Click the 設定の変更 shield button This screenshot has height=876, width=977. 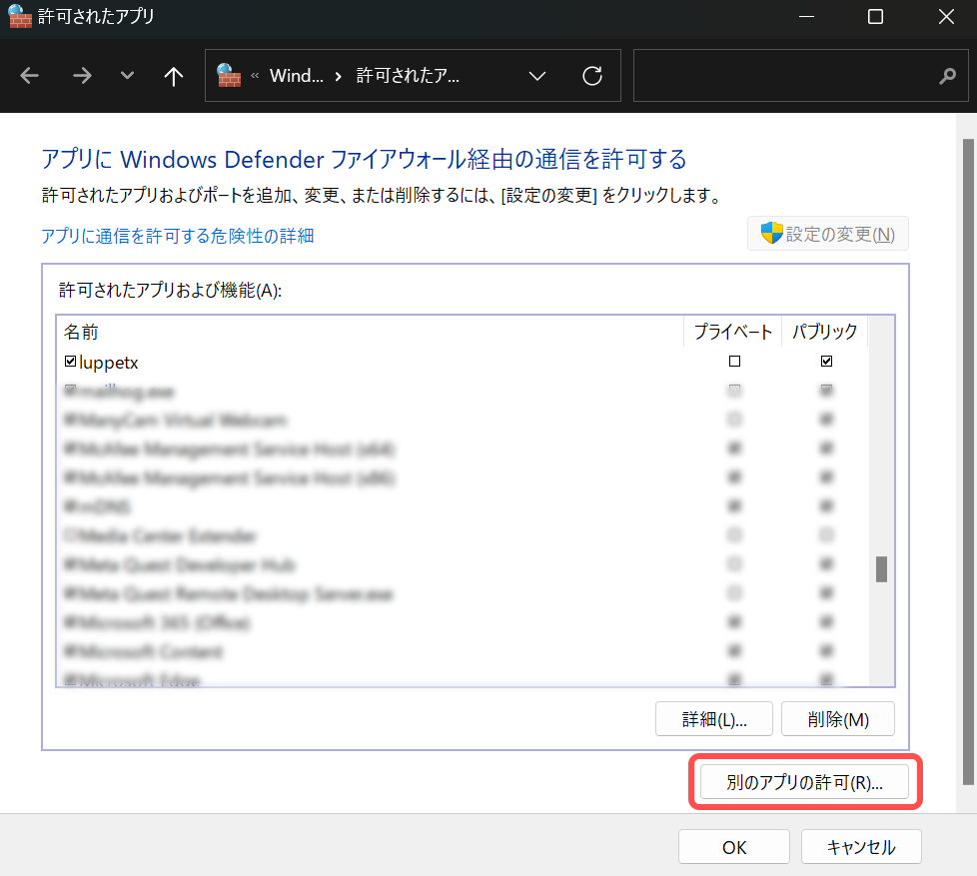pos(827,234)
